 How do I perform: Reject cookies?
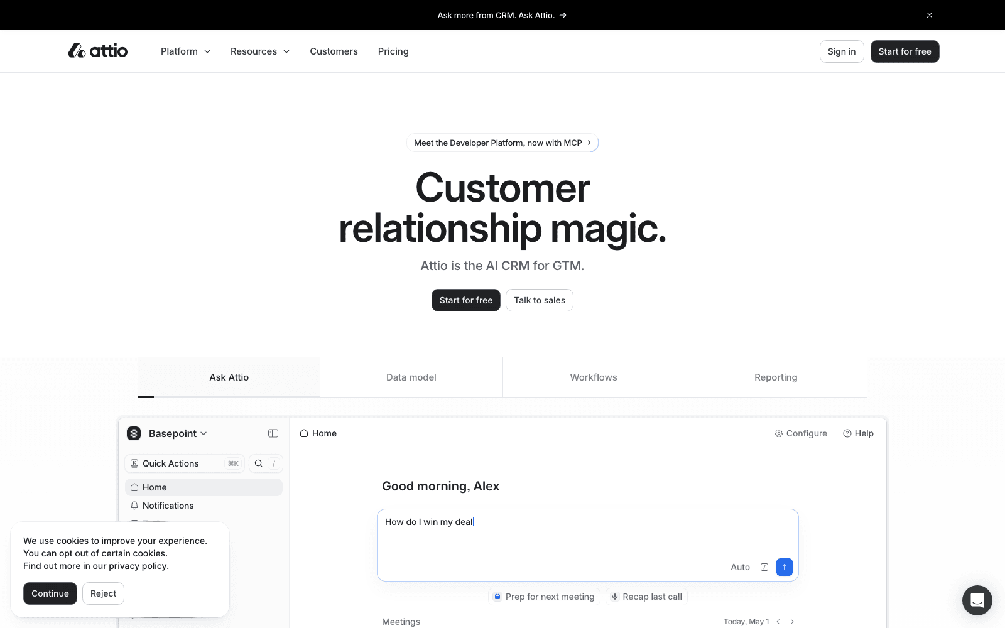tap(103, 593)
